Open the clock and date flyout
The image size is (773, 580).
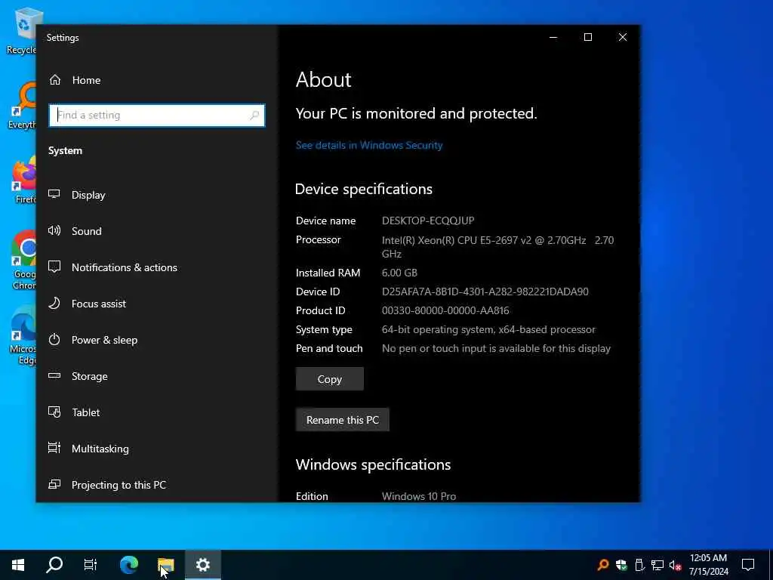708,565
